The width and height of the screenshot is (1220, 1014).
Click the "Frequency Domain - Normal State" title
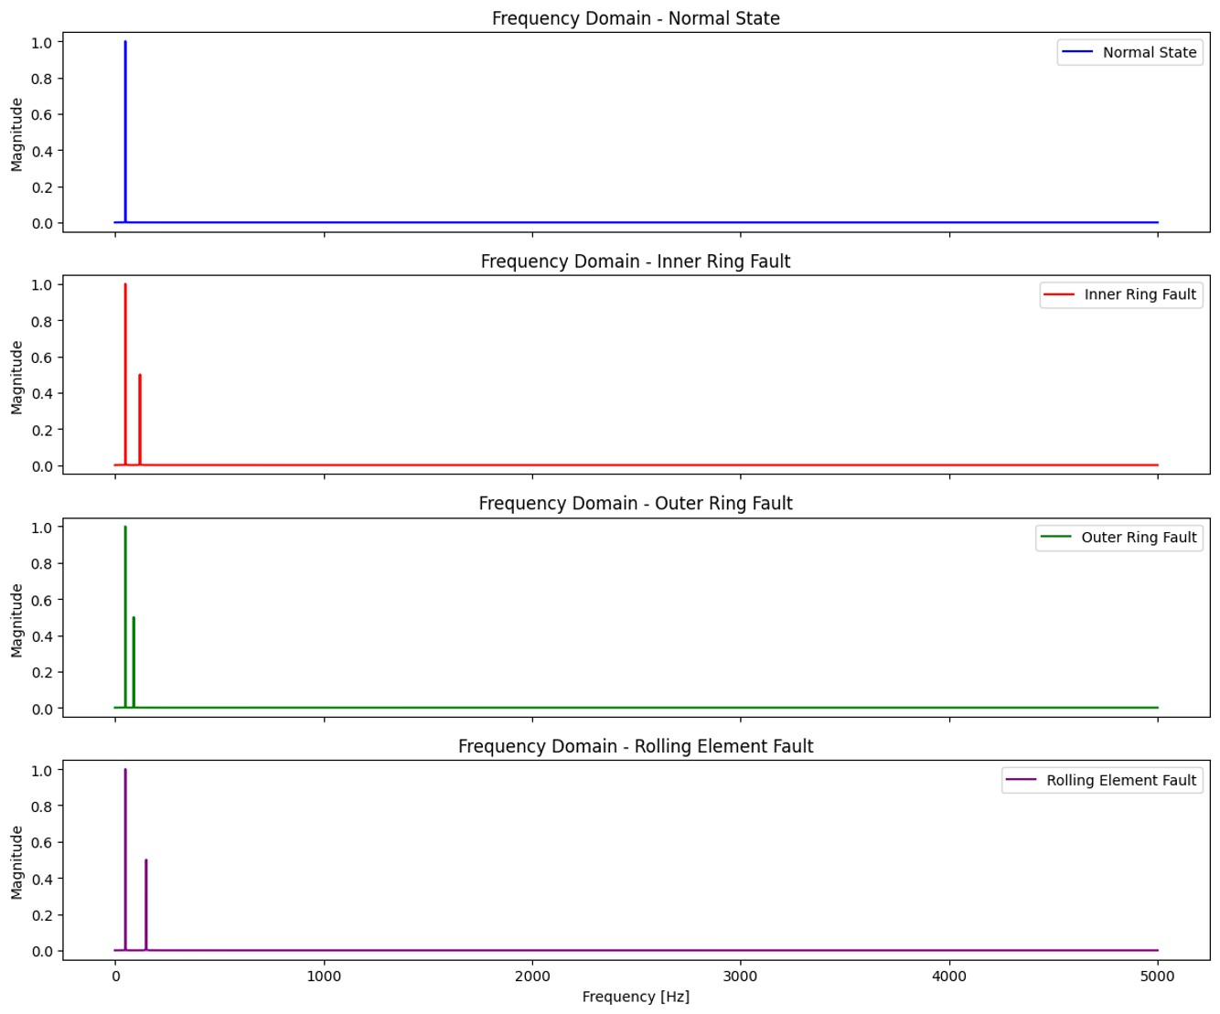636,18
